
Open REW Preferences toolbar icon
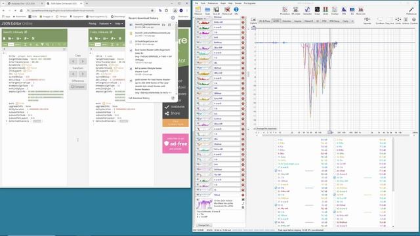coord(411,10)
